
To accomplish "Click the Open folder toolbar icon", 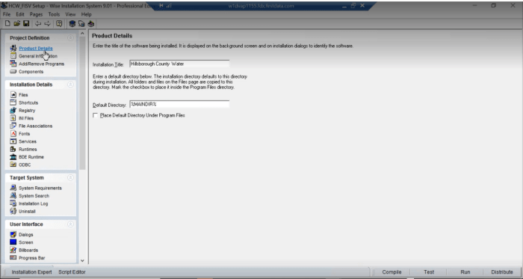I will click(x=16, y=23).
